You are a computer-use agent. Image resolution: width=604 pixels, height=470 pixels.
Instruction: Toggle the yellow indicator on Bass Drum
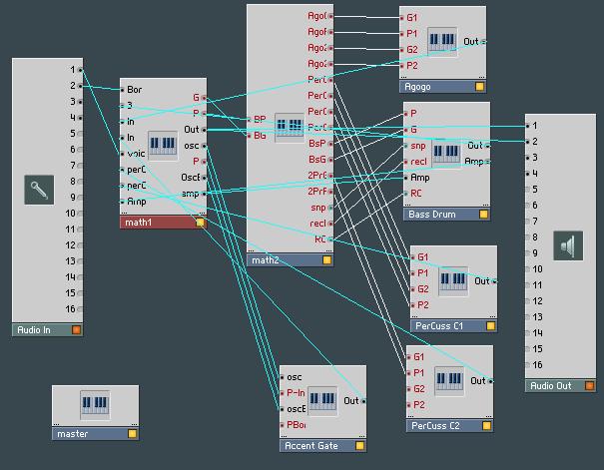tap(481, 214)
